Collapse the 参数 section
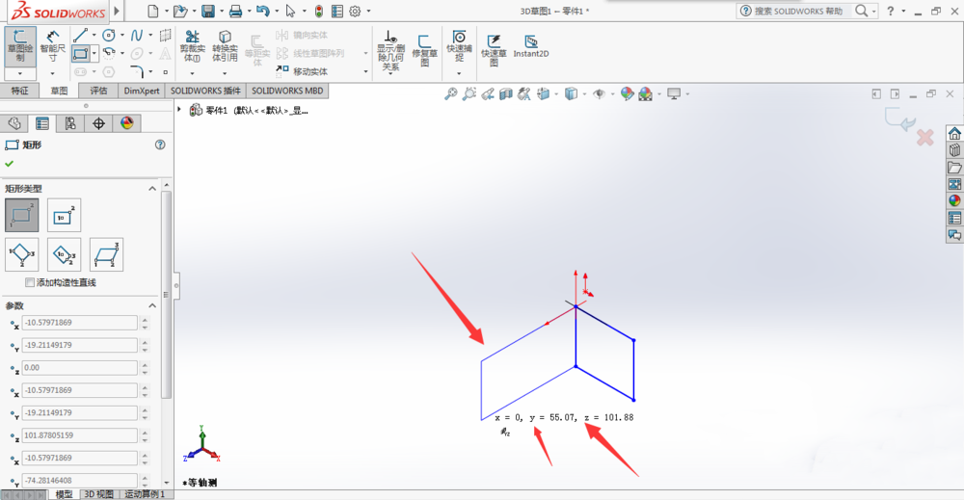Viewport: 964px width, 500px height. (x=152, y=305)
